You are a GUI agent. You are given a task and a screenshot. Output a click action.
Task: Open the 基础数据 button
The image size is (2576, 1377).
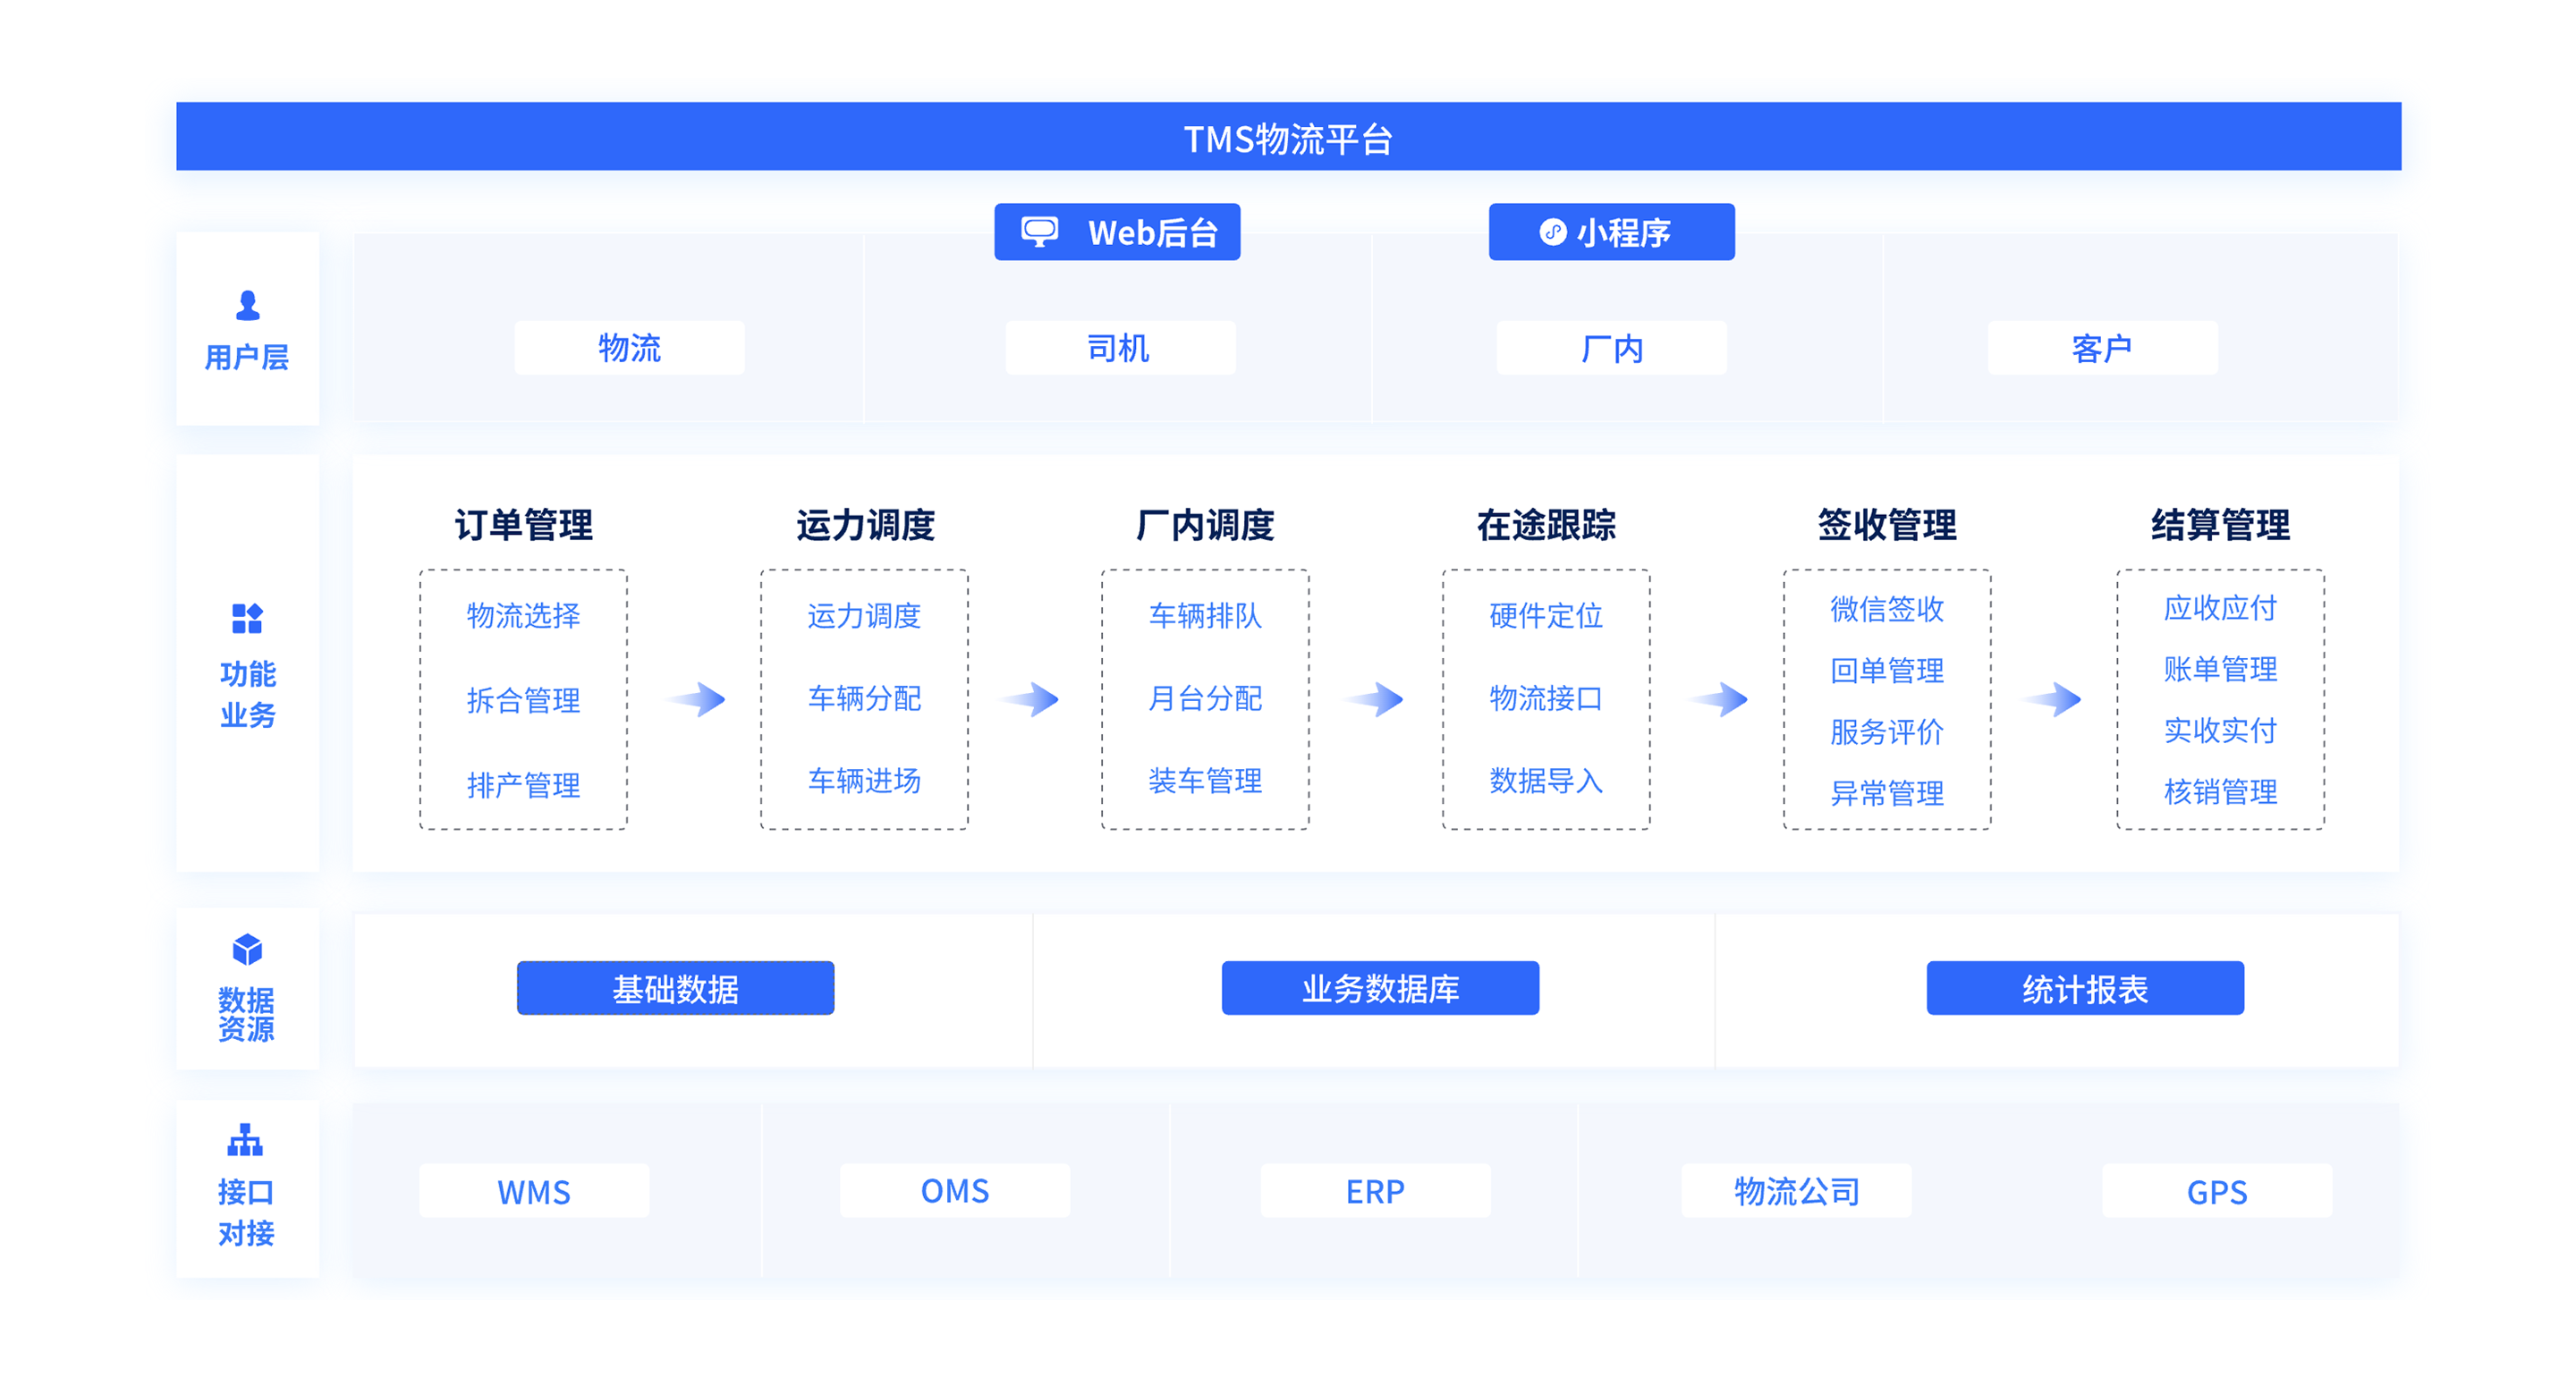tap(675, 988)
